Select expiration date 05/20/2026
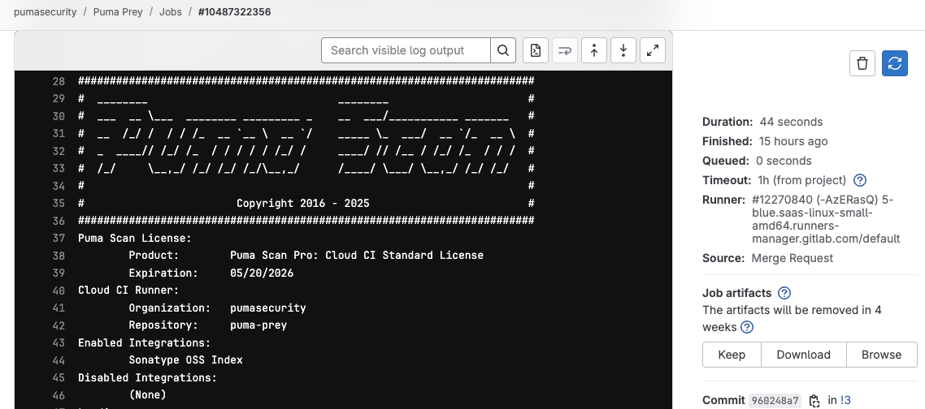Screen dimensions: 925x409 tap(262, 273)
